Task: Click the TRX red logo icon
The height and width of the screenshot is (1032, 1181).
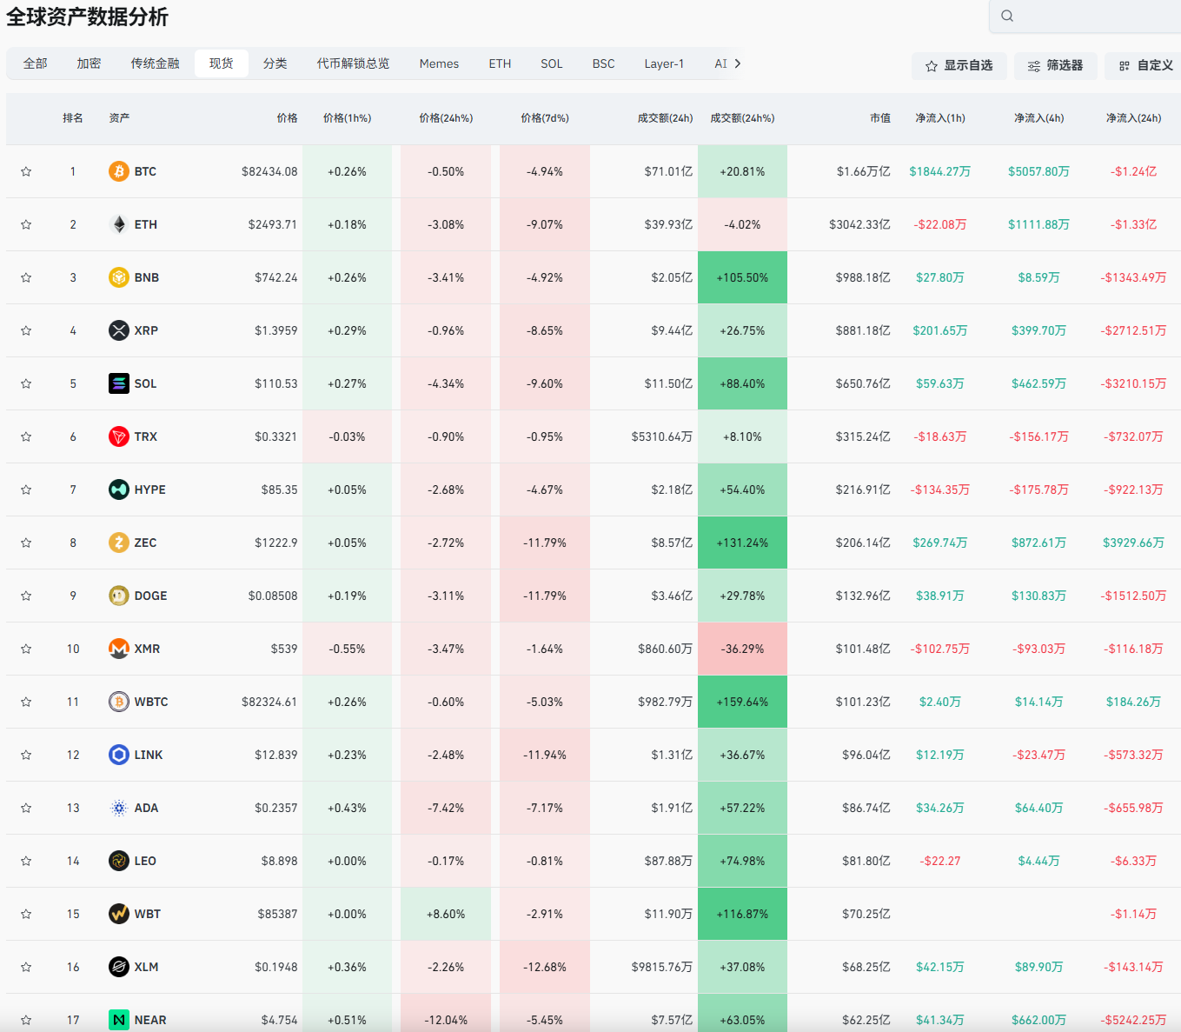Action: (x=119, y=436)
